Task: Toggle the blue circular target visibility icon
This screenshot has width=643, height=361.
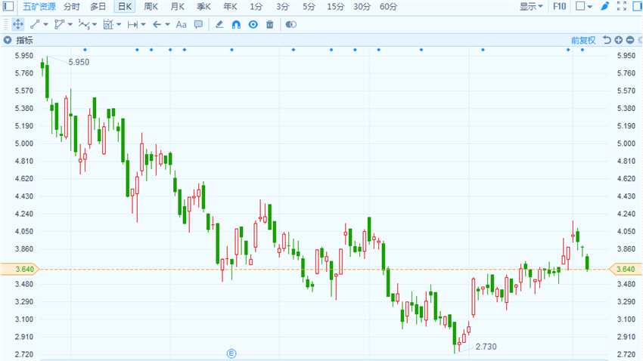Action: coord(253,25)
